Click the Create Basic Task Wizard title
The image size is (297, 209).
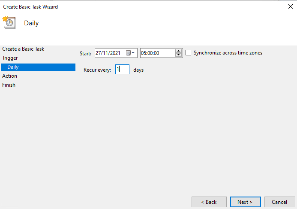tap(30, 7)
